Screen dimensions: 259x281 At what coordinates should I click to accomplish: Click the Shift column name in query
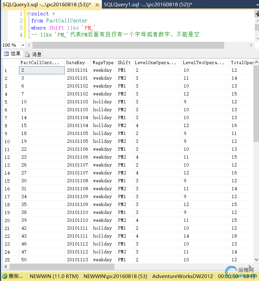(x=57, y=28)
